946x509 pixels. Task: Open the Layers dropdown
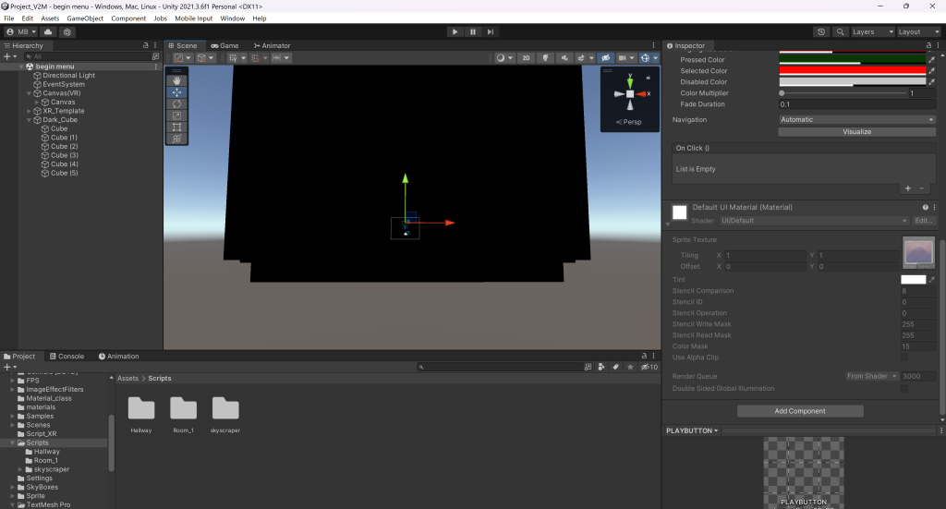click(872, 32)
